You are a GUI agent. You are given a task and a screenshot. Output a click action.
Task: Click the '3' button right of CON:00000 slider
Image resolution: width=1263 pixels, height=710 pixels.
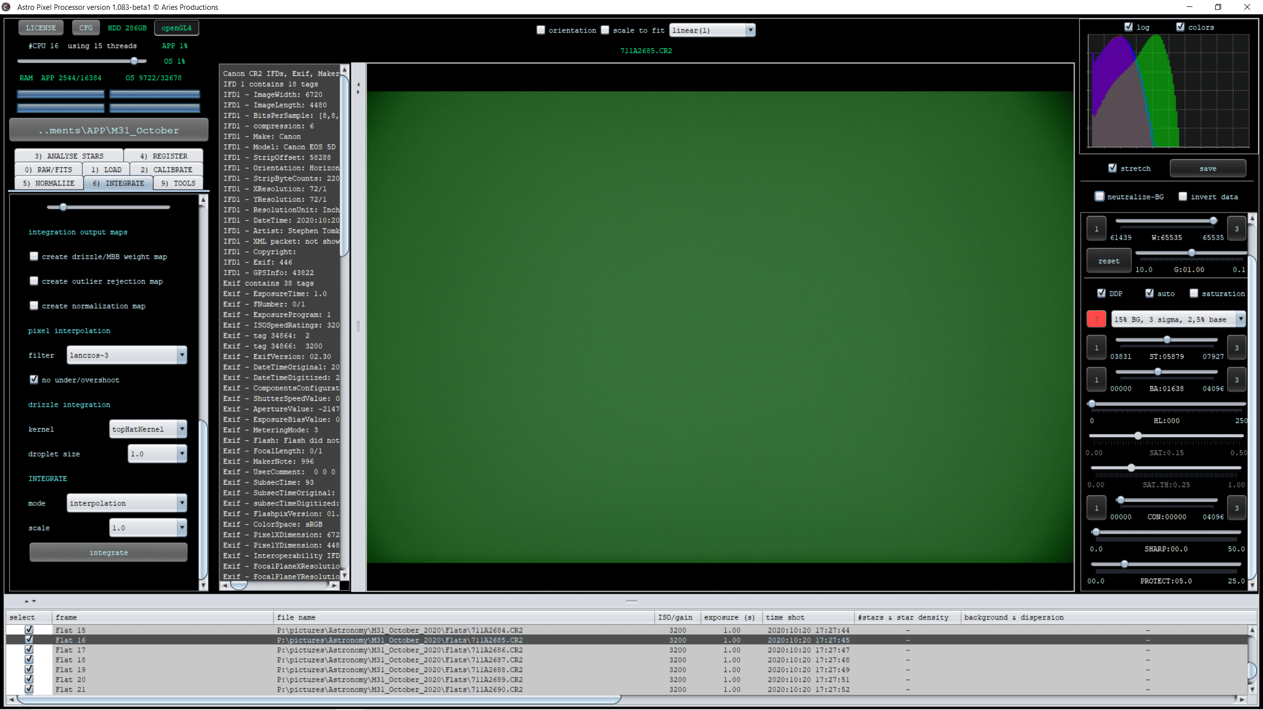click(1236, 508)
